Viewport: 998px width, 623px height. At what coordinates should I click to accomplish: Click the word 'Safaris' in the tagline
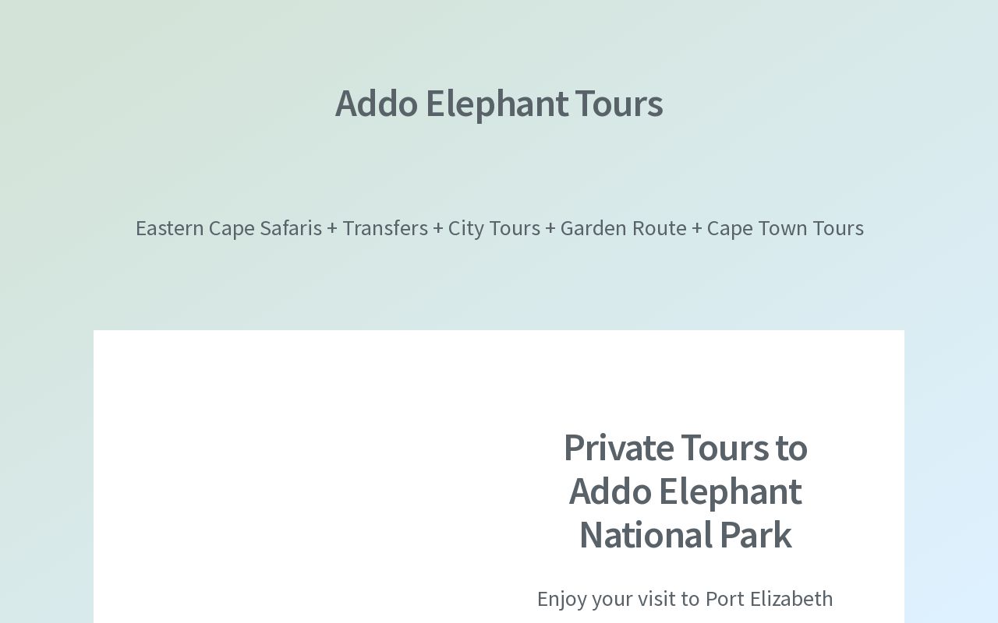(291, 227)
